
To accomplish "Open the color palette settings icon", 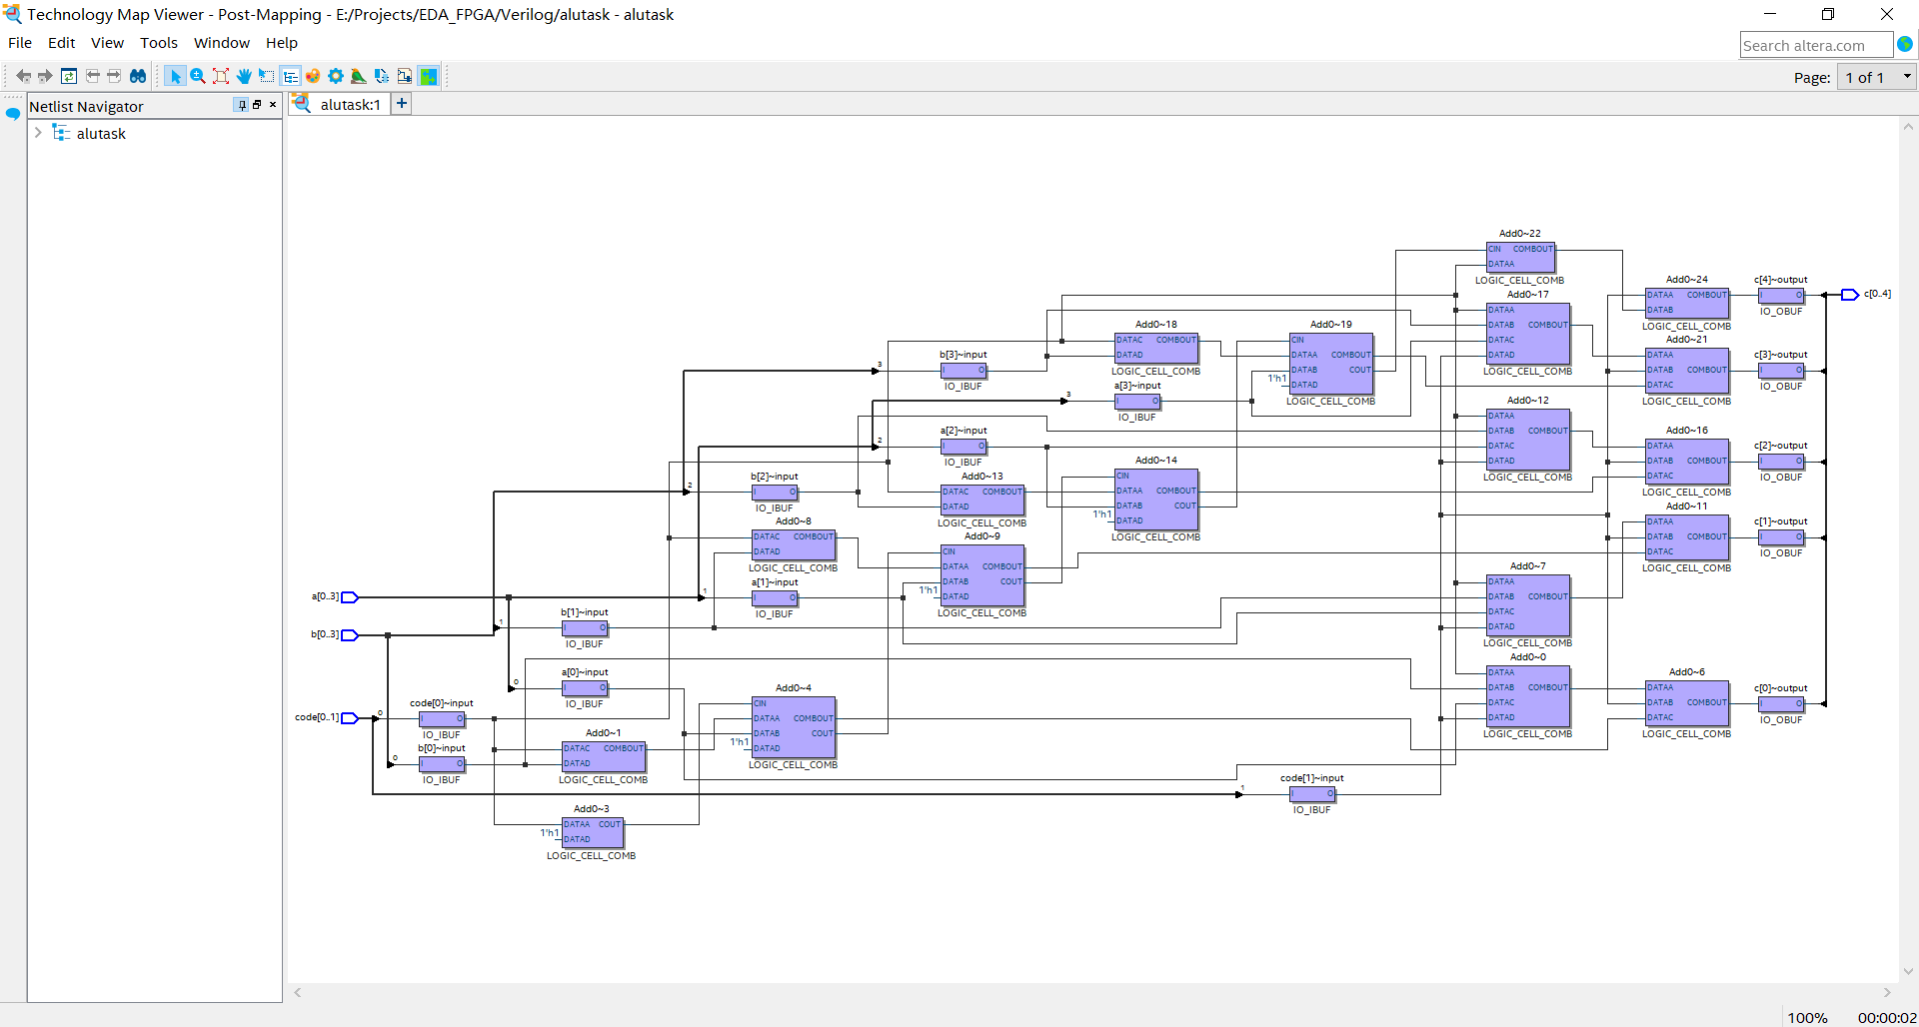I will tap(313, 76).
